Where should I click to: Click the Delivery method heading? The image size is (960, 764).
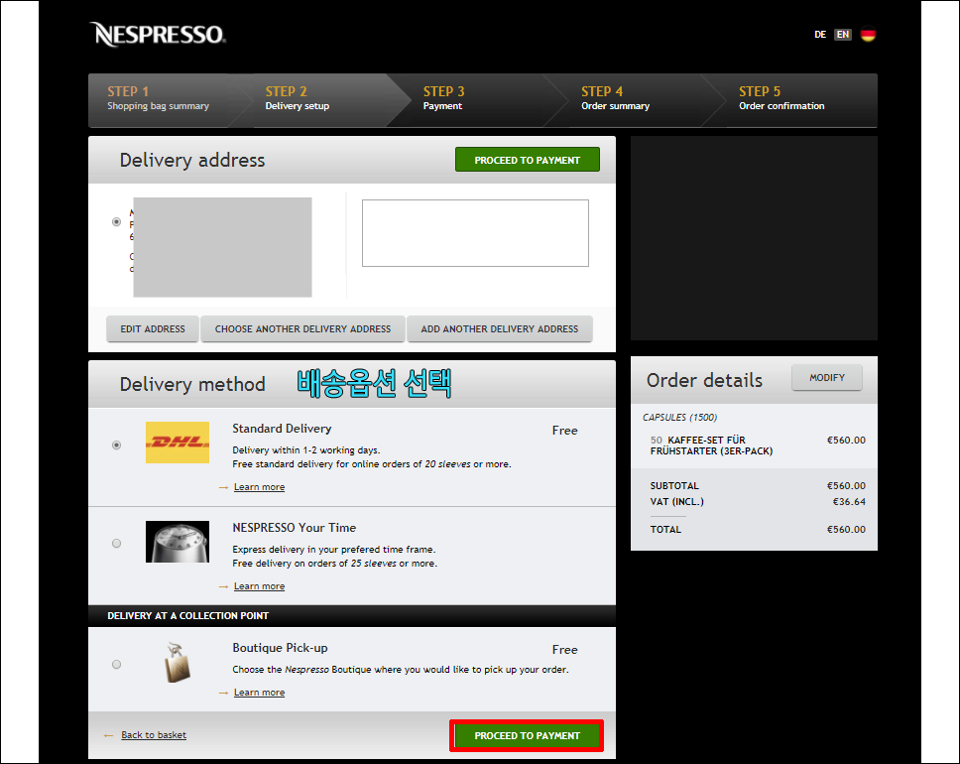(x=192, y=385)
